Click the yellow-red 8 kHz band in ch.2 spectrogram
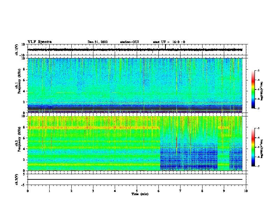 [94, 128]
